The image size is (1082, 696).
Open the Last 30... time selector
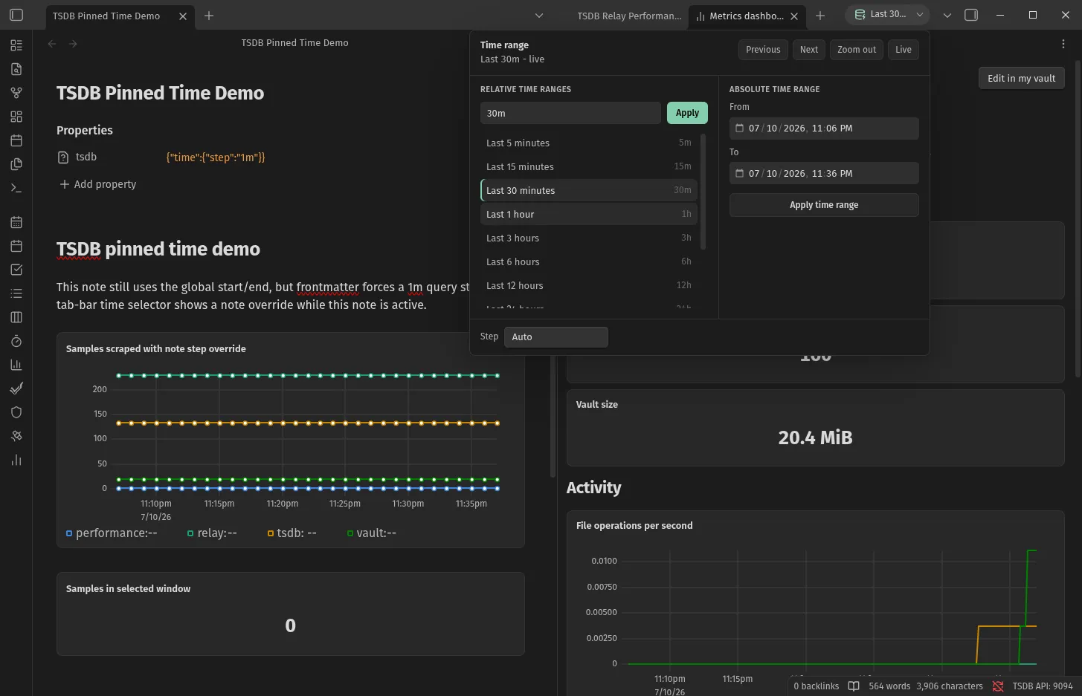(888, 14)
